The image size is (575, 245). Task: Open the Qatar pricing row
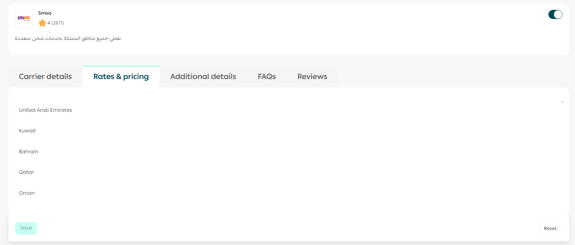[x=27, y=172]
